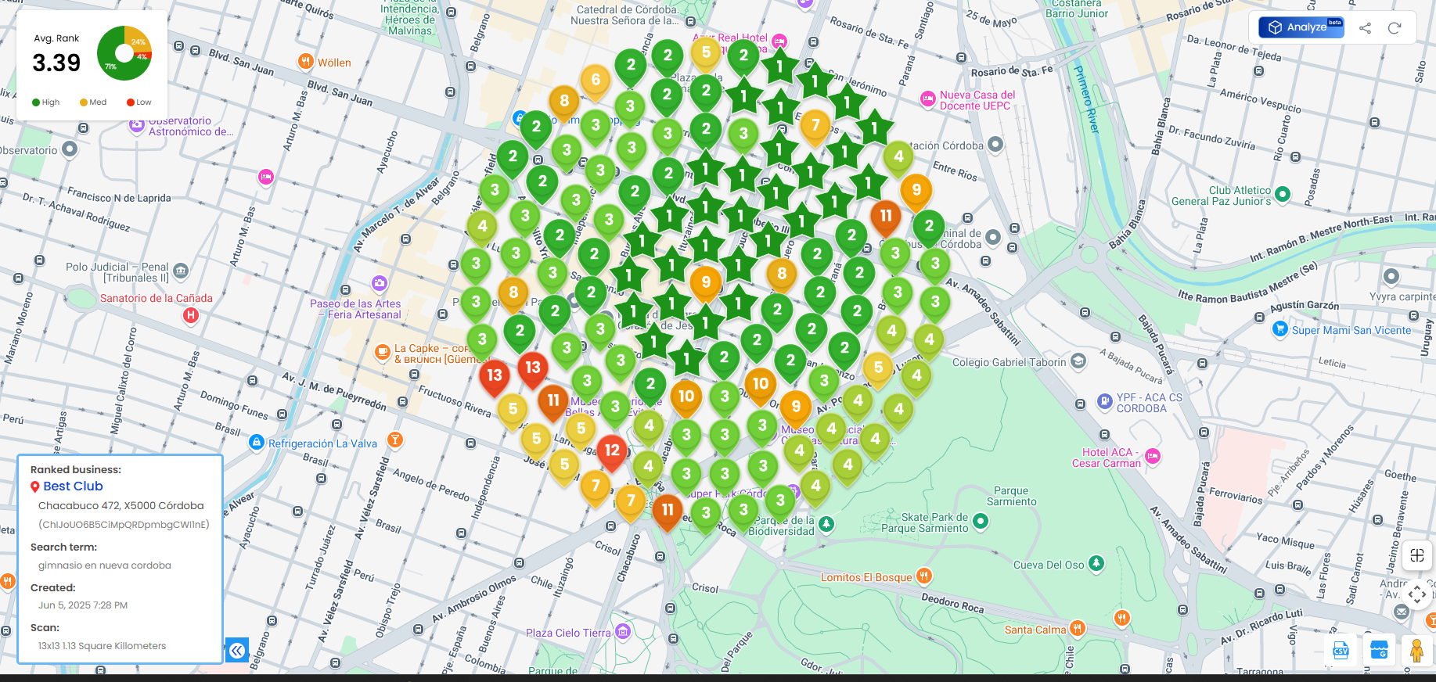
Task: Toggle the map grid view square icon
Action: pyautogui.click(x=1417, y=555)
